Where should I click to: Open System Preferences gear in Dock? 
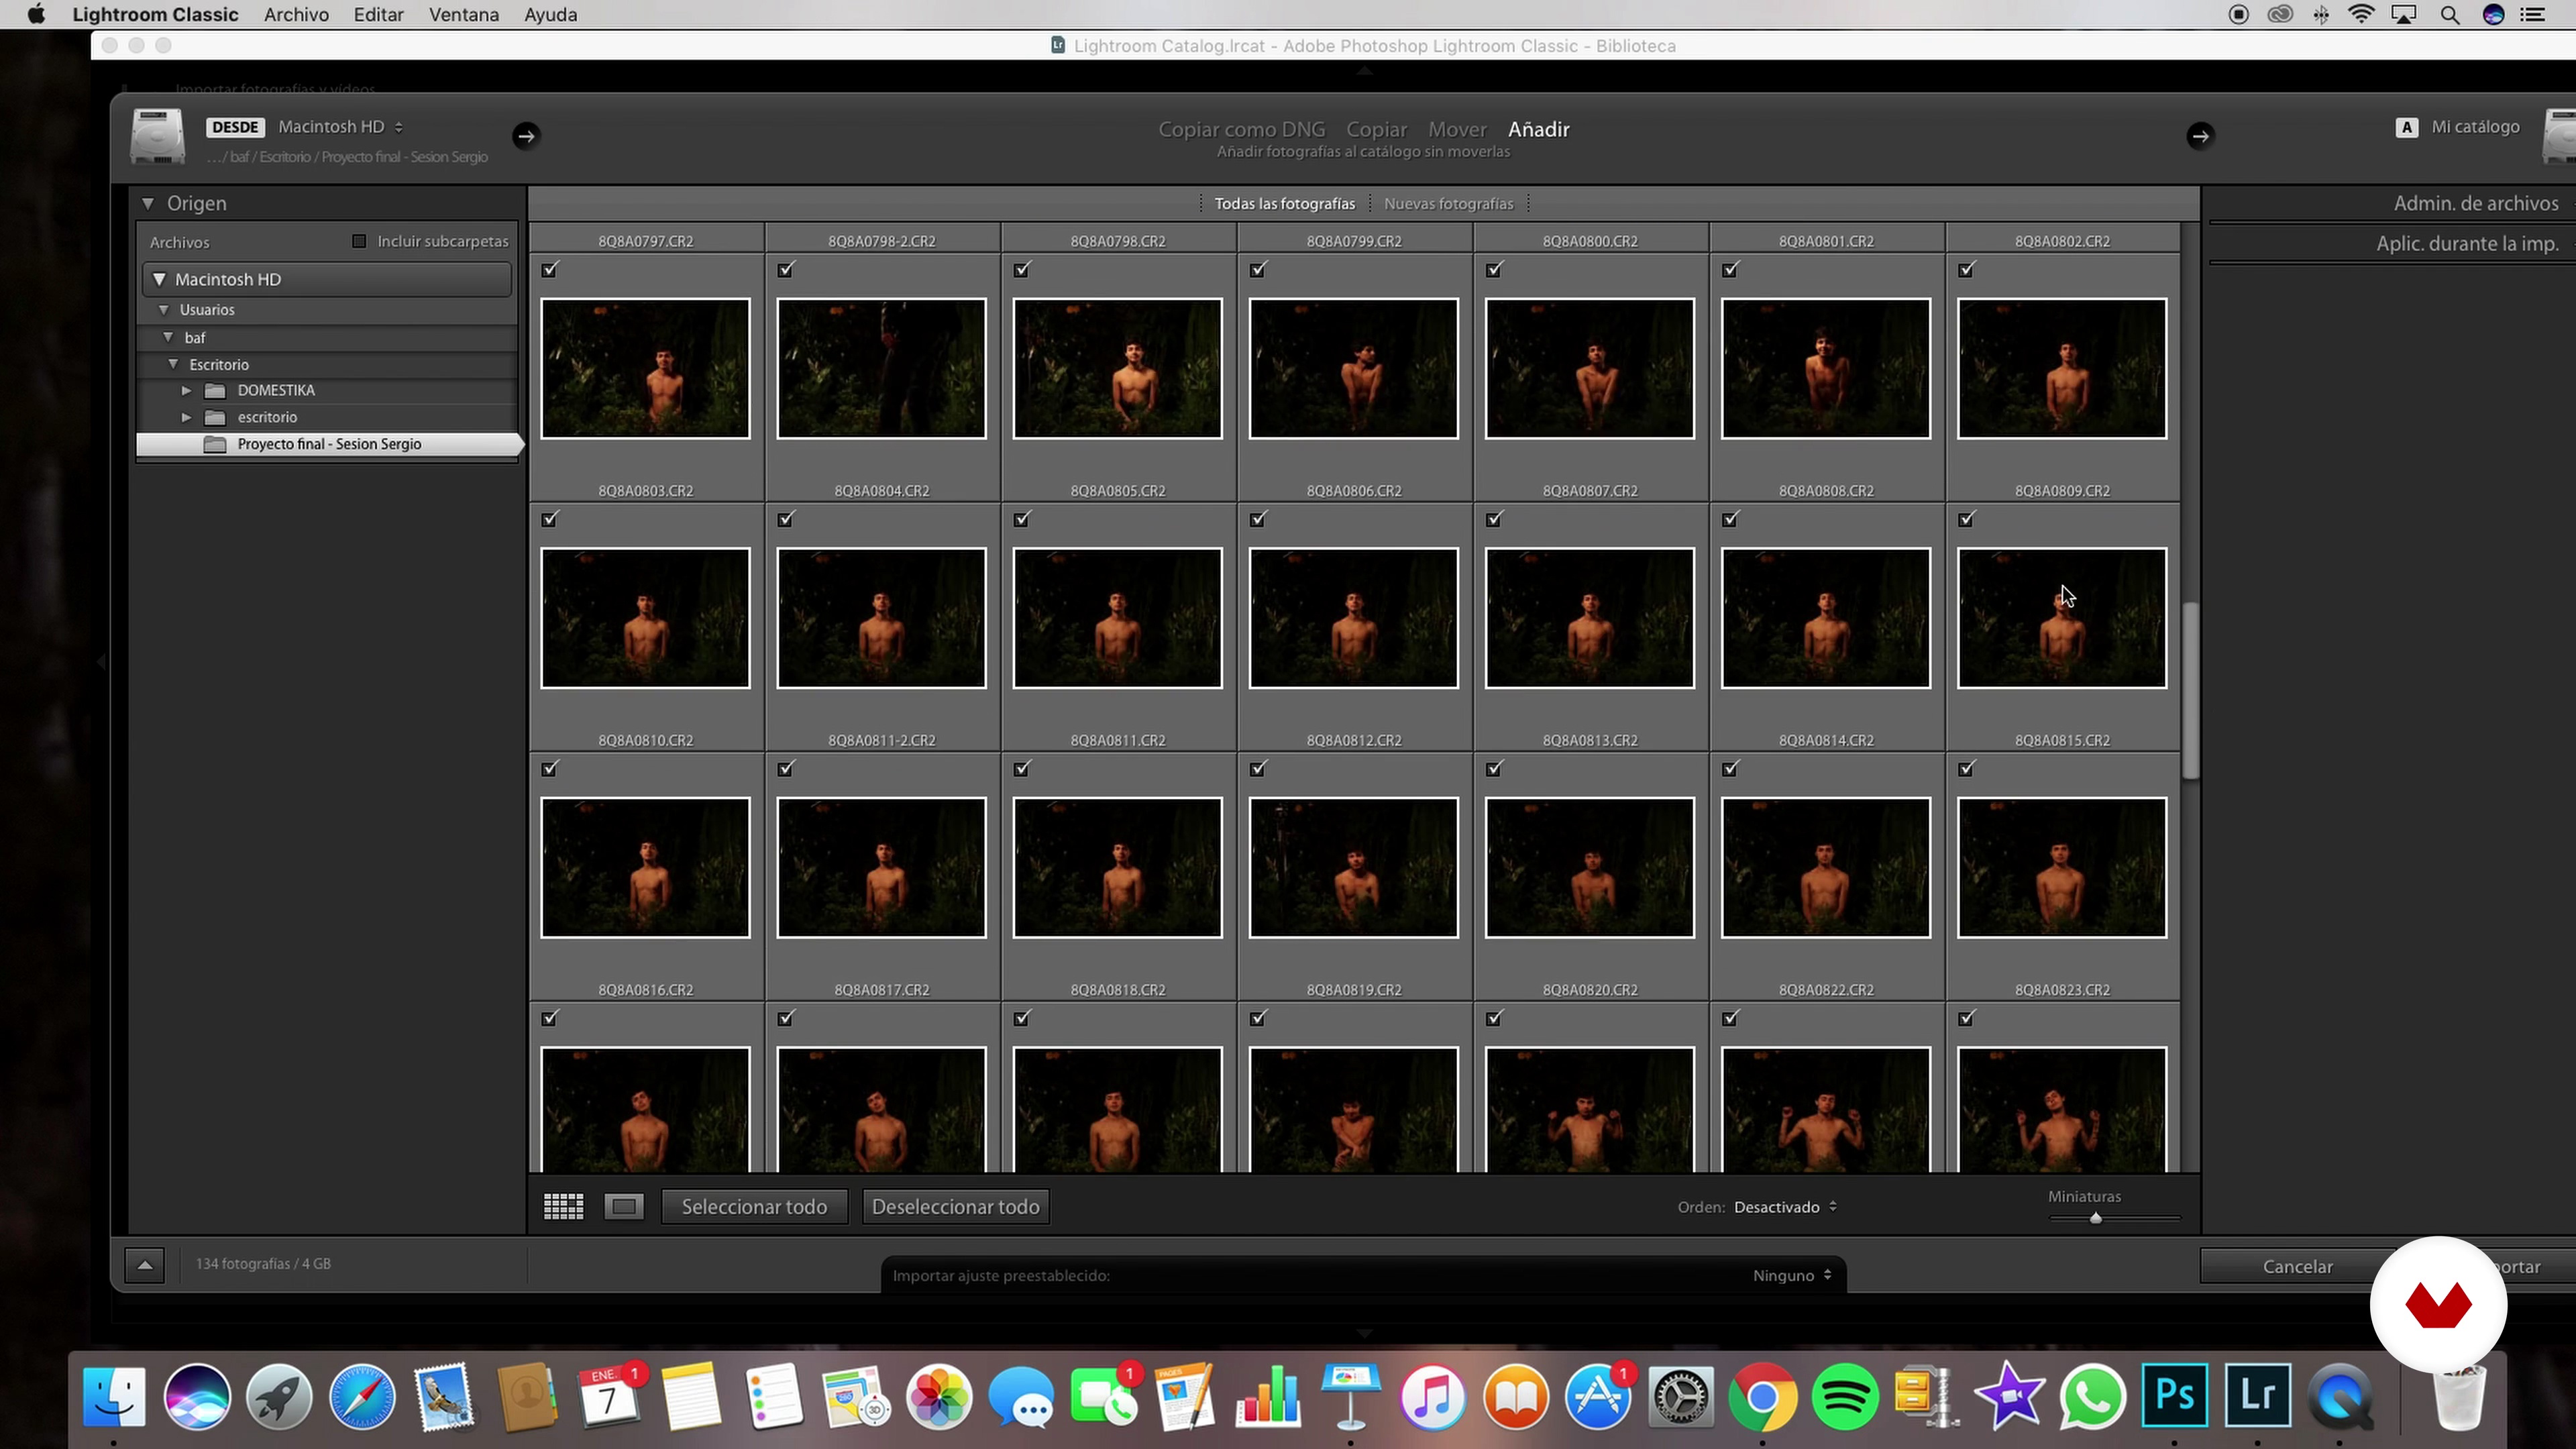pos(1680,1397)
